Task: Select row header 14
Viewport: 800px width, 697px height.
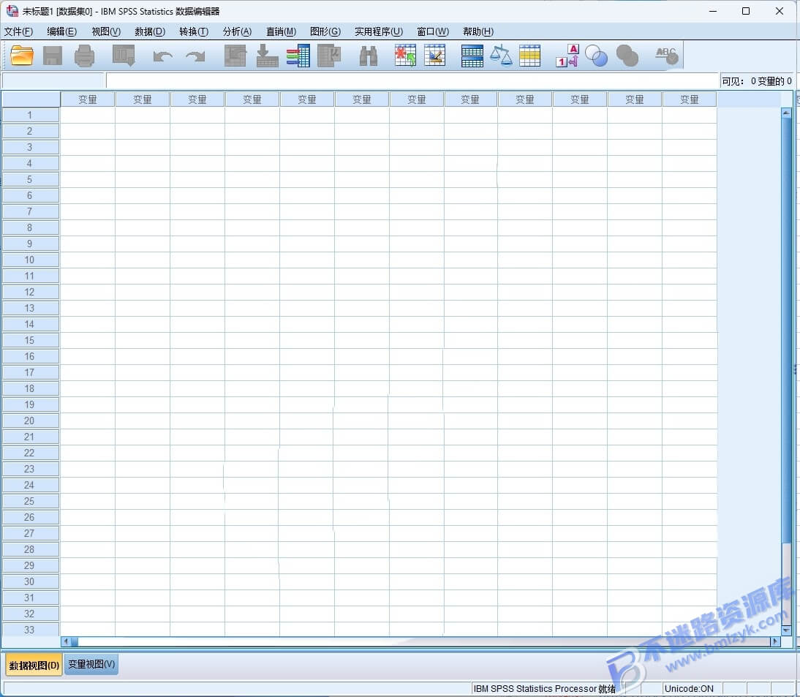Action: click(x=31, y=324)
